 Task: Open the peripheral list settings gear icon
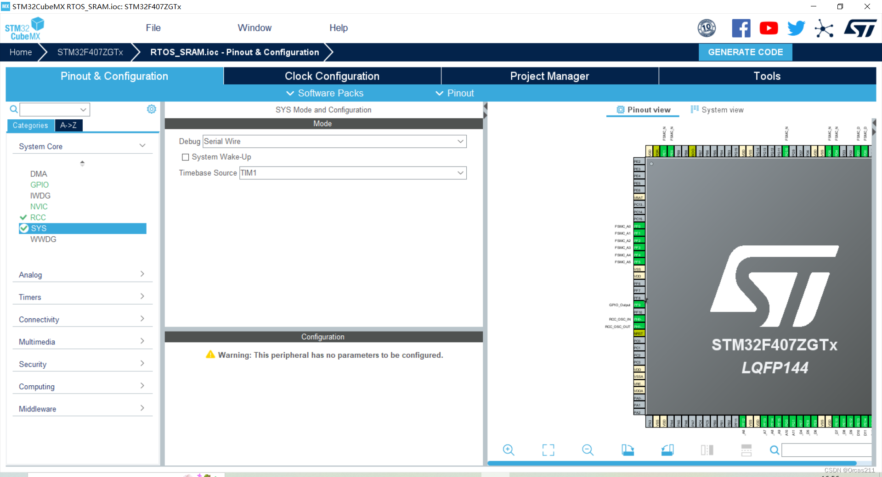(x=152, y=109)
